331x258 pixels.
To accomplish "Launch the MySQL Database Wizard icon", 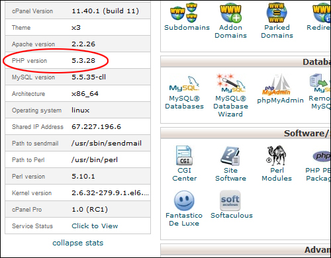I will pyautogui.click(x=230, y=83).
